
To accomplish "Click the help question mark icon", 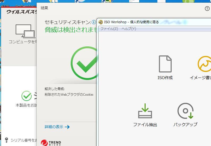I will tap(207, 9).
